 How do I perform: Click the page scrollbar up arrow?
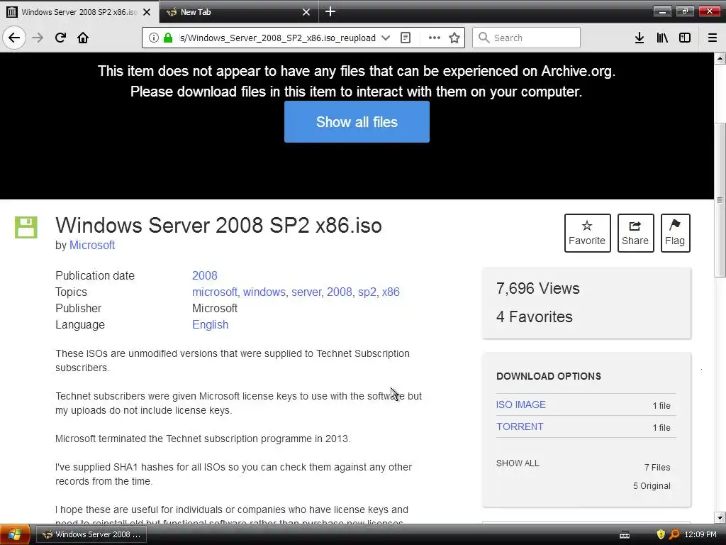(720, 58)
